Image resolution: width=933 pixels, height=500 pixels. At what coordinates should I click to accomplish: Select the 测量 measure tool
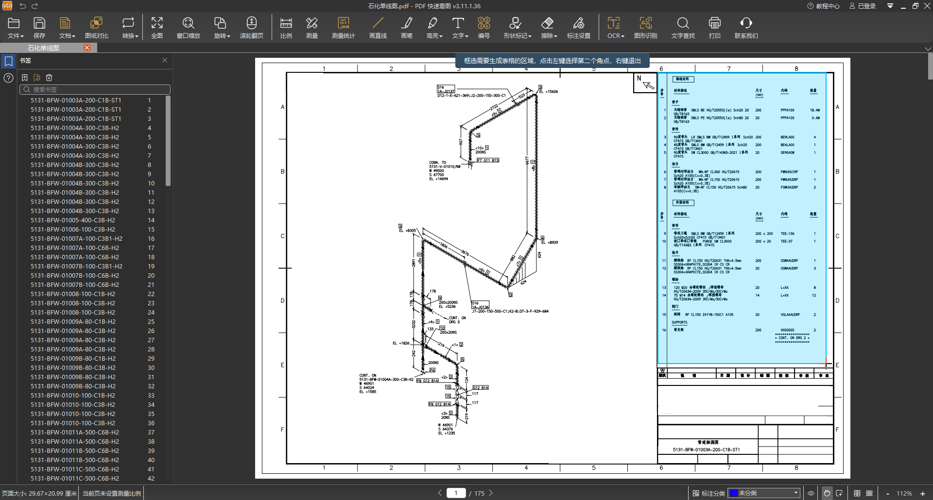click(x=311, y=28)
